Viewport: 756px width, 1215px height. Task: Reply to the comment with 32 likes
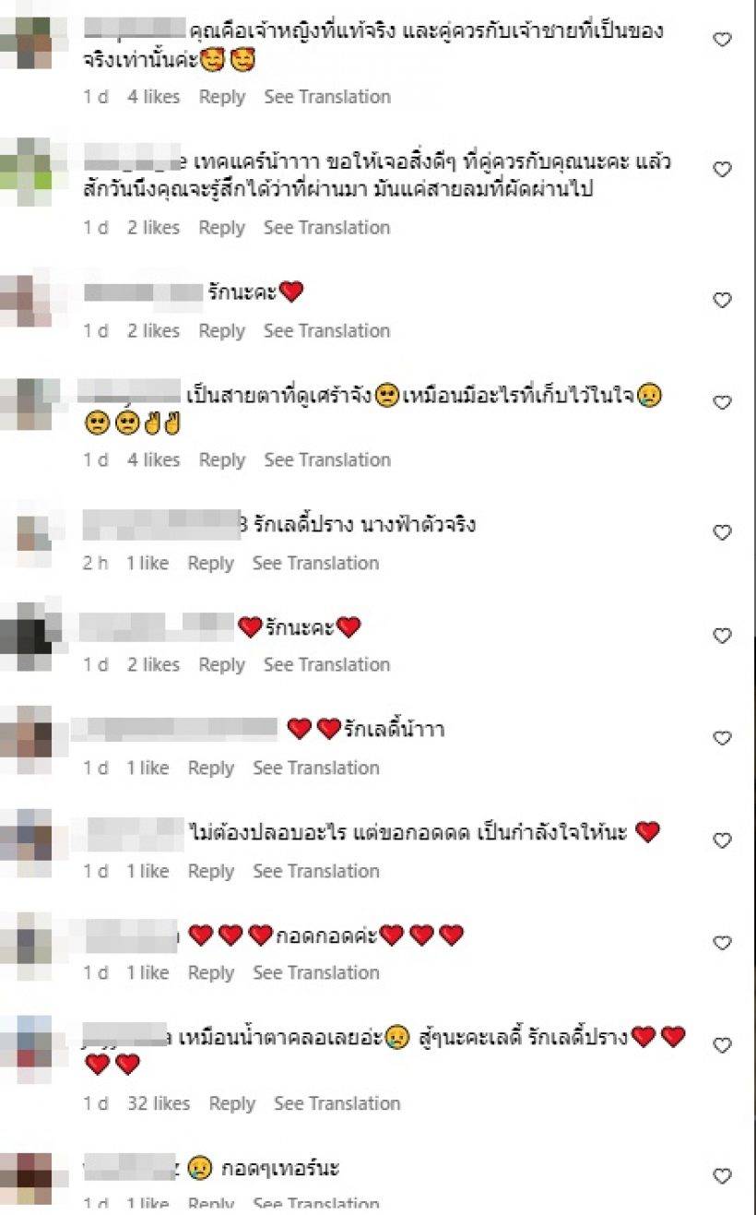point(231,1103)
